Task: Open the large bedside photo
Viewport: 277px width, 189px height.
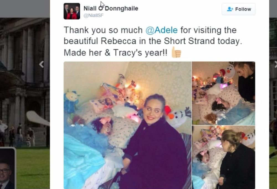Action: pyautogui.click(x=127, y=125)
